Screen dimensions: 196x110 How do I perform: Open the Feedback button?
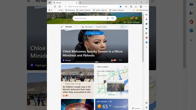tap(136, 108)
